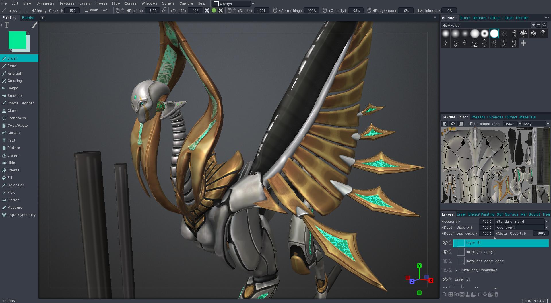Select the Smudge tool
Image resolution: width=551 pixels, height=303 pixels.
click(x=14, y=96)
